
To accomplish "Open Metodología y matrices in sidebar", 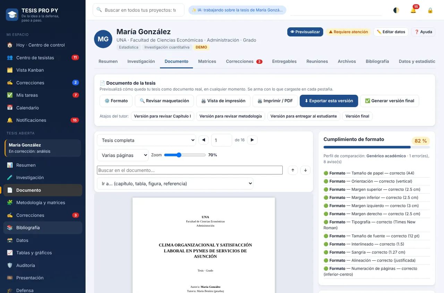I will coord(43,202).
